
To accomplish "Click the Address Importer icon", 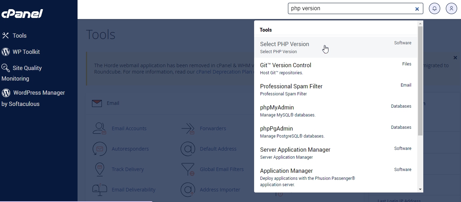I will (188, 190).
